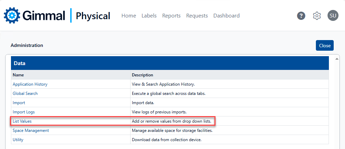Open the Application History link
The image size is (345, 149).
(x=30, y=84)
